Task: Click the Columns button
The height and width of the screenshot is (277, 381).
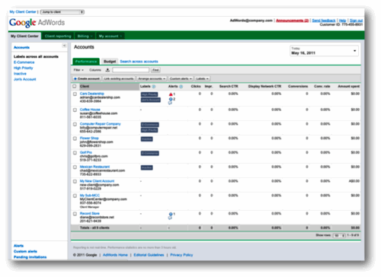Action: click(x=95, y=70)
